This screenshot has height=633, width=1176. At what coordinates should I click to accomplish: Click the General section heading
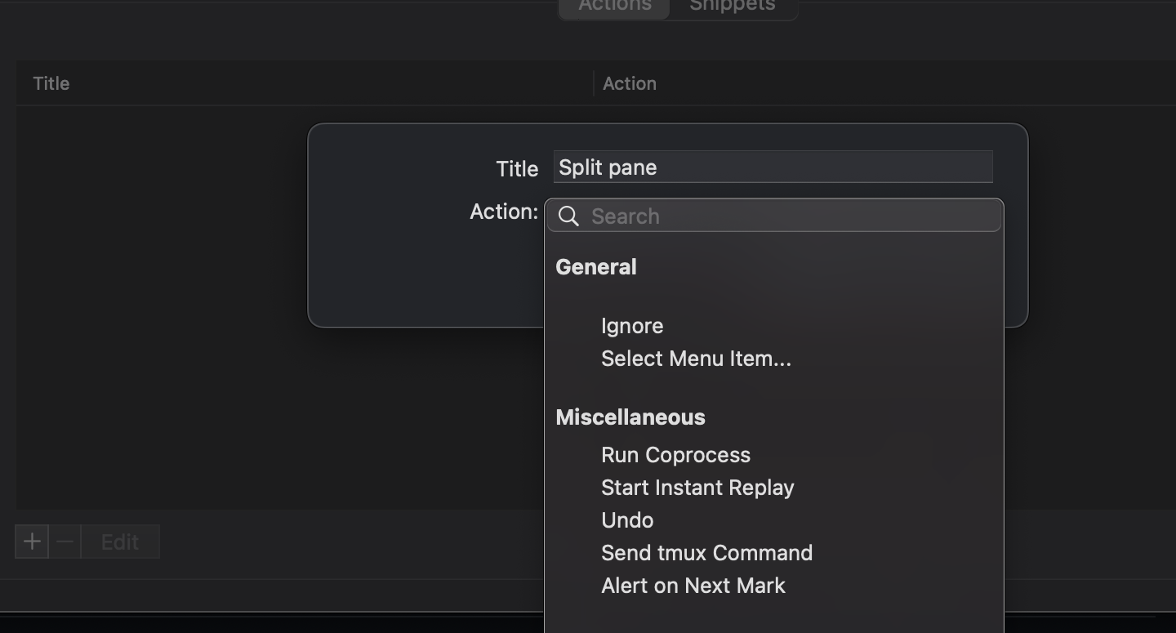[596, 267]
